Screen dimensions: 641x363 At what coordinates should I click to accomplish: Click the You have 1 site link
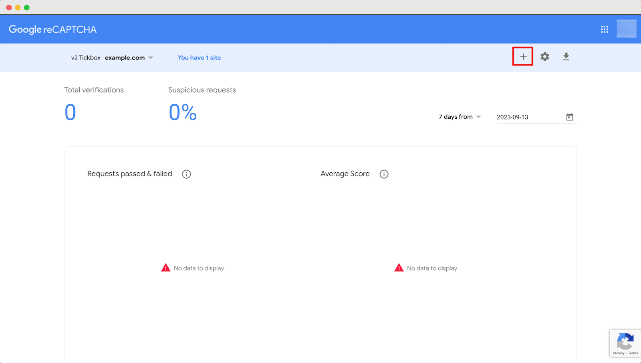coord(199,58)
